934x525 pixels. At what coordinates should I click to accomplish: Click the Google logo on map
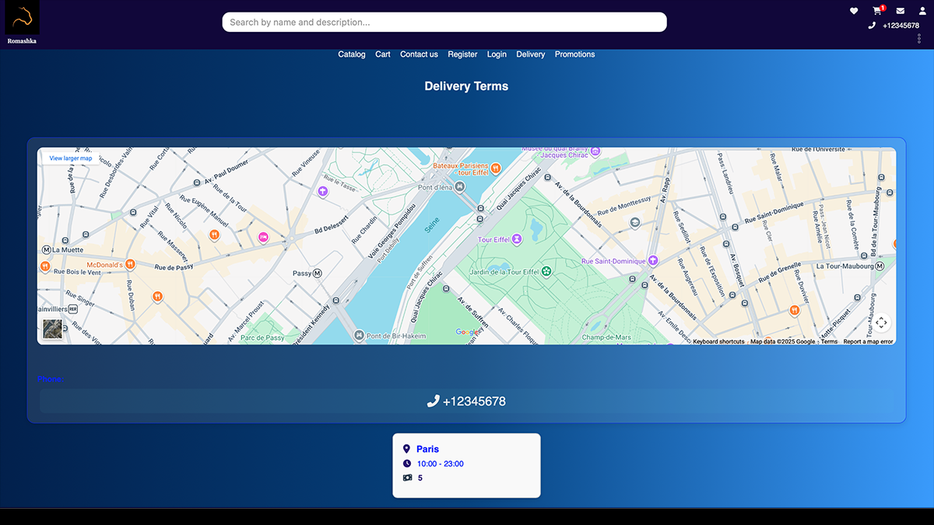[468, 332]
